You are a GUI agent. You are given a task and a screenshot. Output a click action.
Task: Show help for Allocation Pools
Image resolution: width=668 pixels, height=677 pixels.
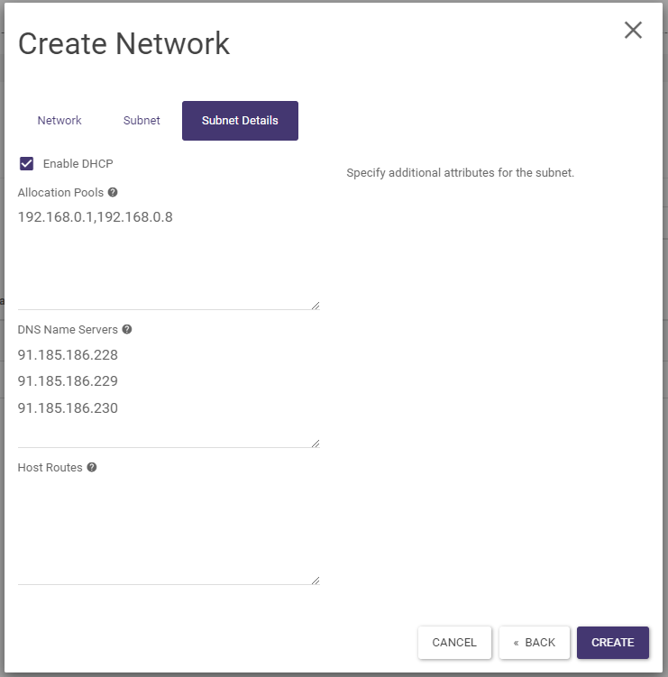113,192
